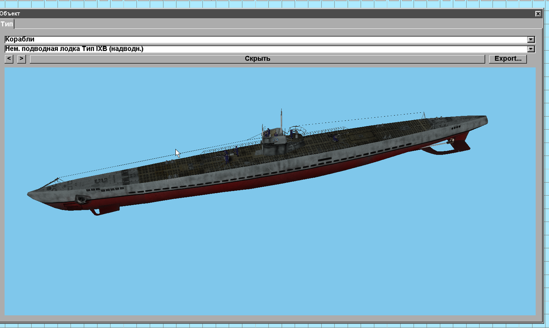The height and width of the screenshot is (328, 549).
Task: Expand the Тип IXB object dropdown arrow
Action: click(x=531, y=49)
